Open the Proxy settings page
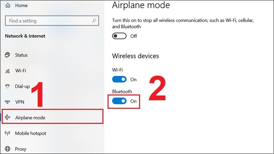 21,149
